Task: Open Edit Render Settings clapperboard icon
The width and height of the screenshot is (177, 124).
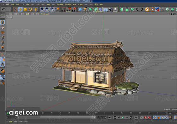Action: [x=73, y=9]
